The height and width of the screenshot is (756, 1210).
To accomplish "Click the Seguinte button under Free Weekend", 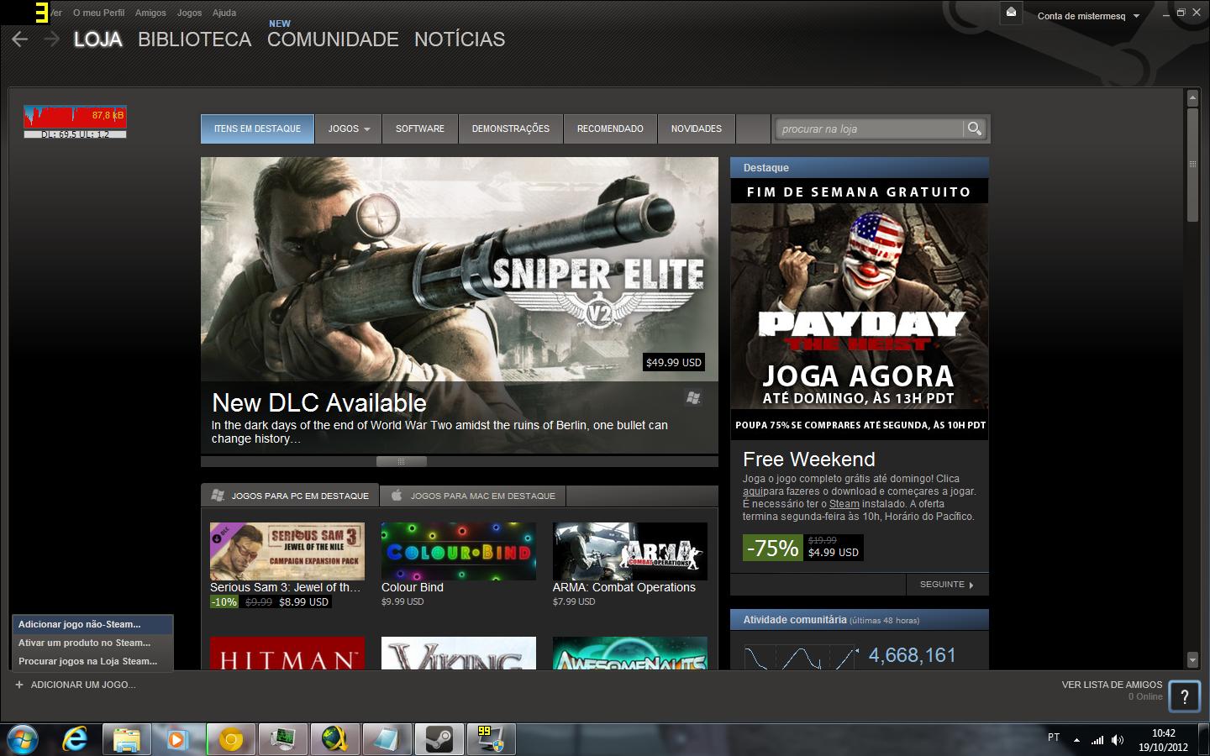I will point(947,584).
